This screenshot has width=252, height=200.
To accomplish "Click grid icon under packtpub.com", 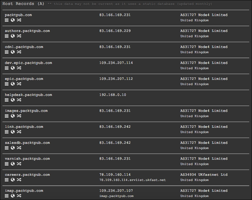I will (7, 20).
